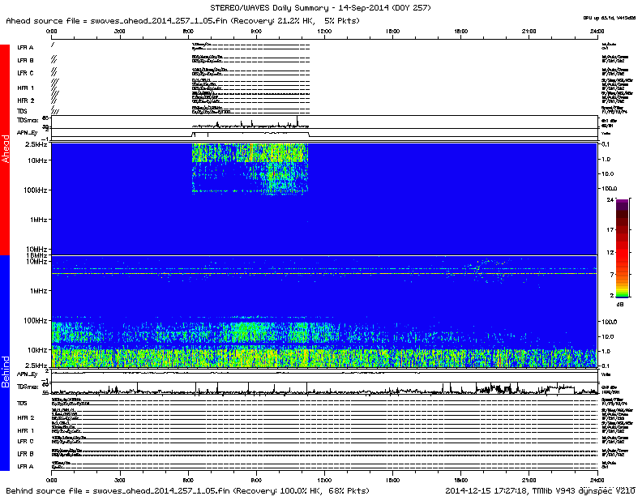Select the Ahead source file name text
Screen dimensions: 642x496
(x=158, y=21)
